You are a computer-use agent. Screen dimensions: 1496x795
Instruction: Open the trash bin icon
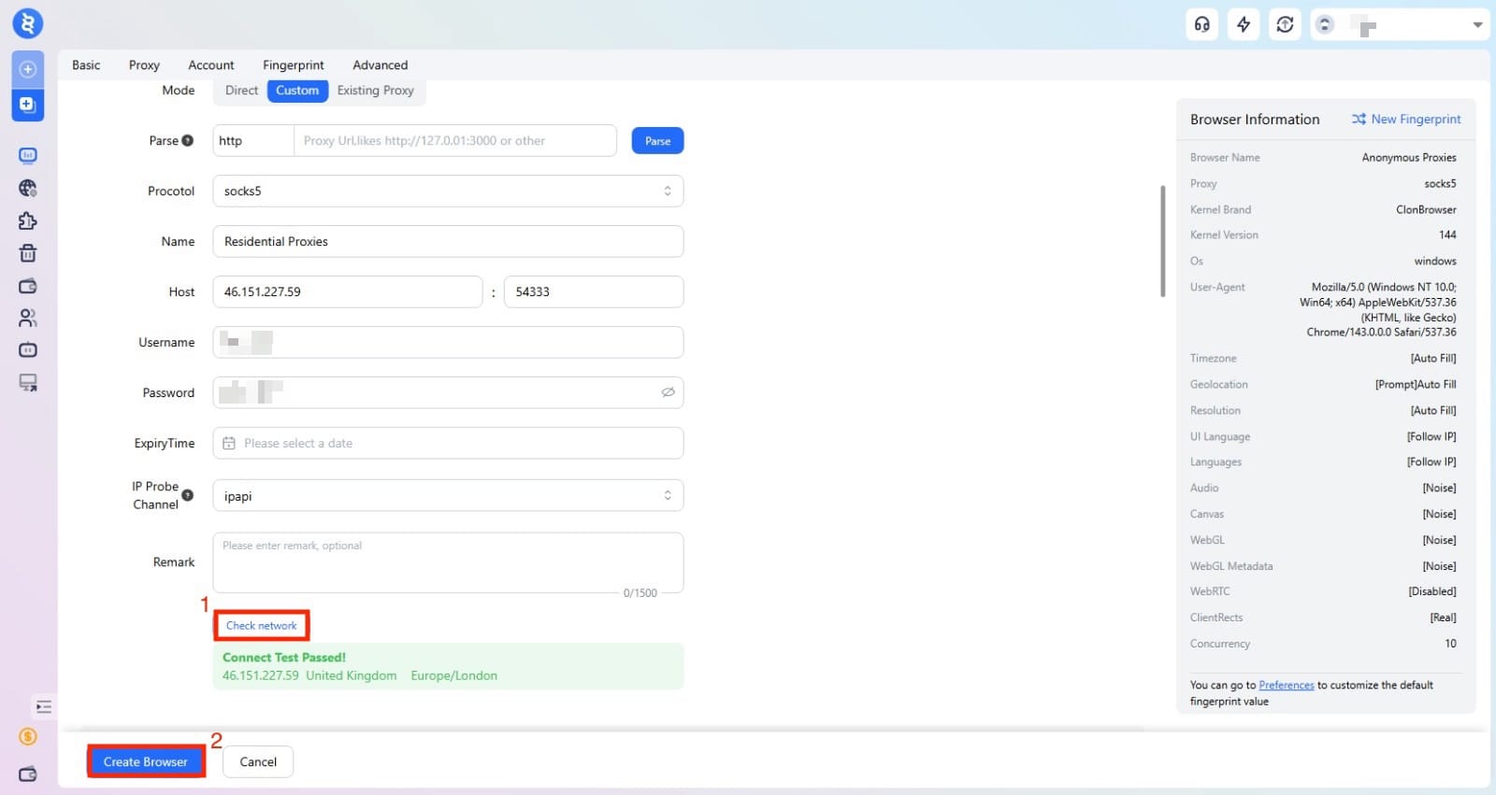27,253
